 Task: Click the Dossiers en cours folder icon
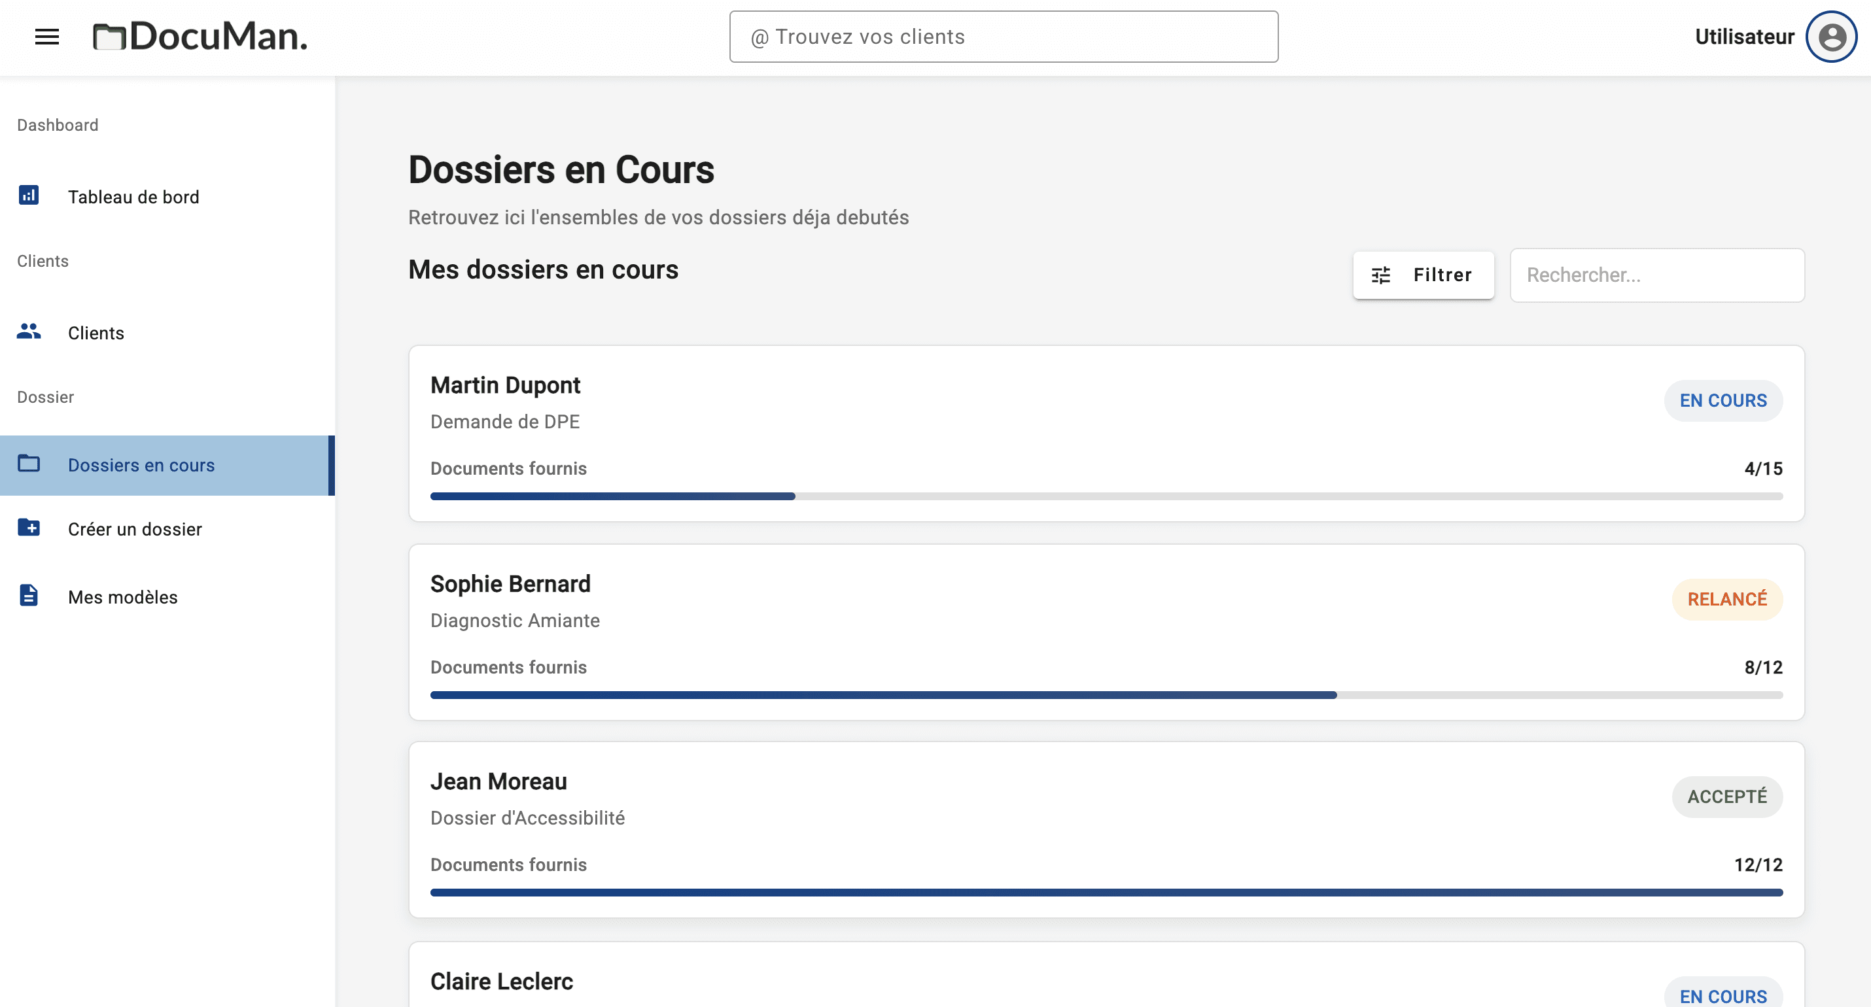coord(29,464)
